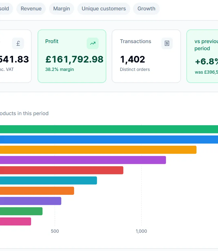Image resolution: width=218 pixels, height=251 pixels.
Task: Click the 500 axis tick label
Action: click(55, 231)
